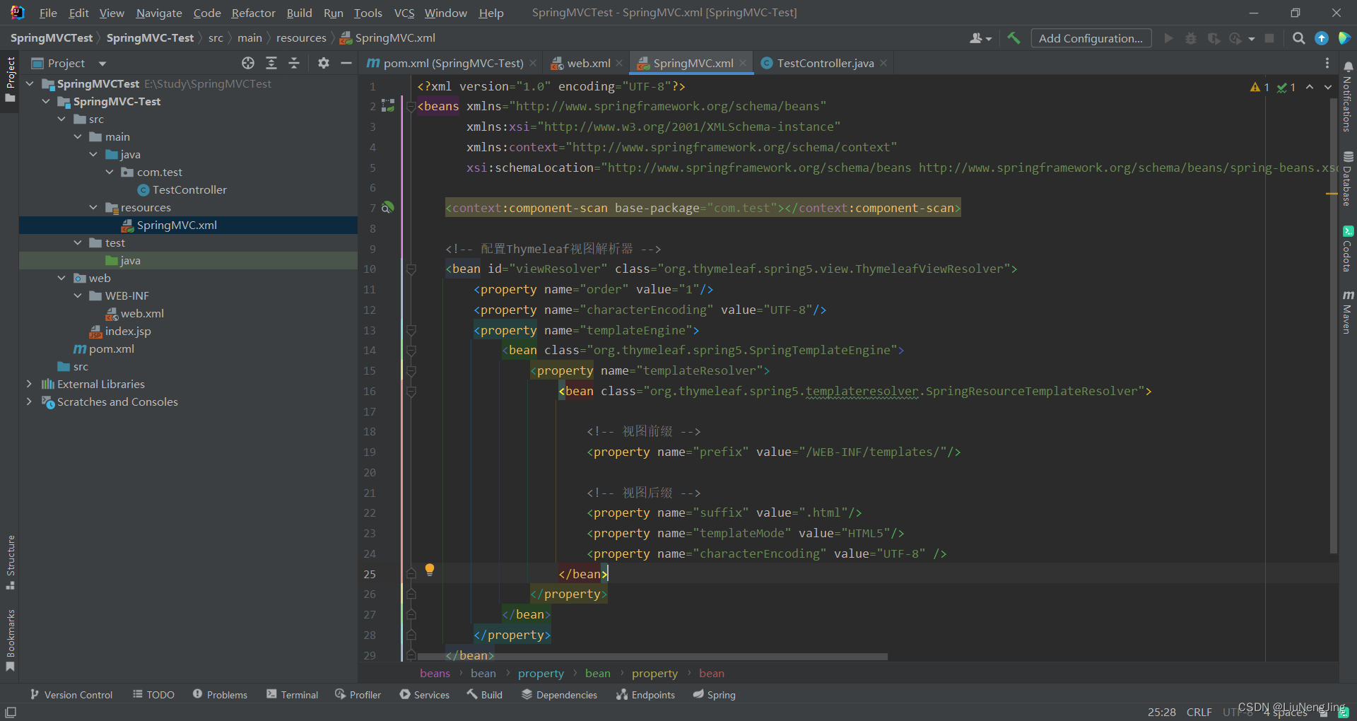
Task: Open the Bookmarks tool window
Action: tap(11, 640)
